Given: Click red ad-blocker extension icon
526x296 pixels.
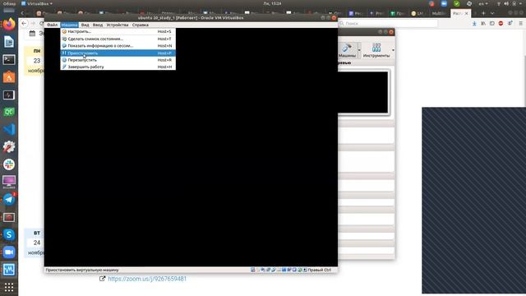Looking at the screenshot, I should (x=501, y=24).
